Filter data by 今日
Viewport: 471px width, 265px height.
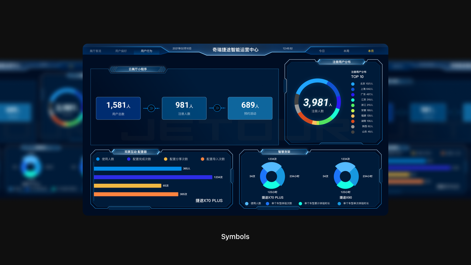322,51
